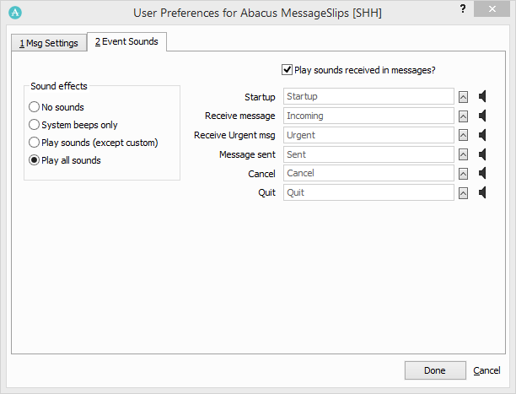Click the Sound effects group label

[59, 86]
